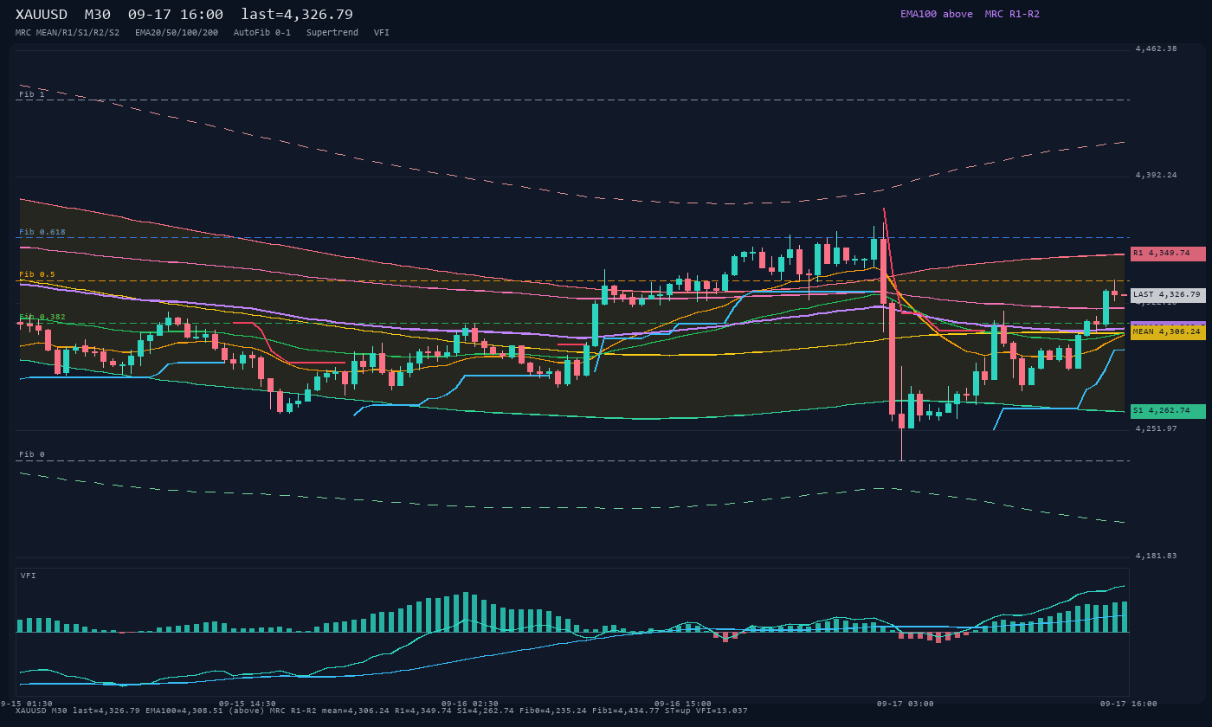Viewport: 1212px width, 727px height.
Task: Click the MRC R1-R2 status text
Action: coord(1012,14)
